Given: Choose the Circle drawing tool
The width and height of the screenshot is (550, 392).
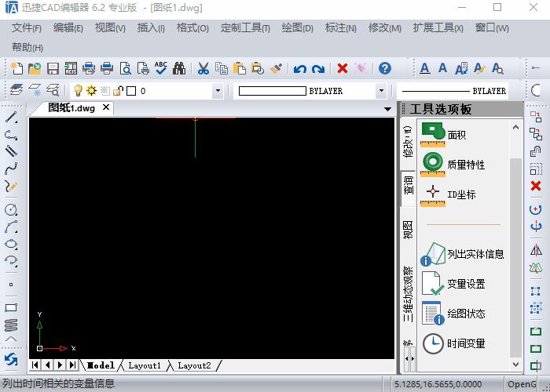Looking at the screenshot, I should tap(11, 209).
